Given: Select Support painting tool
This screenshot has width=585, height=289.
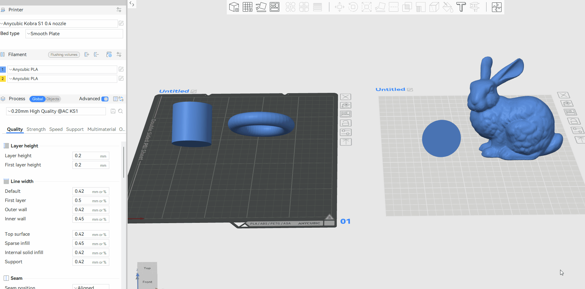Looking at the screenshot, I should point(420,7).
